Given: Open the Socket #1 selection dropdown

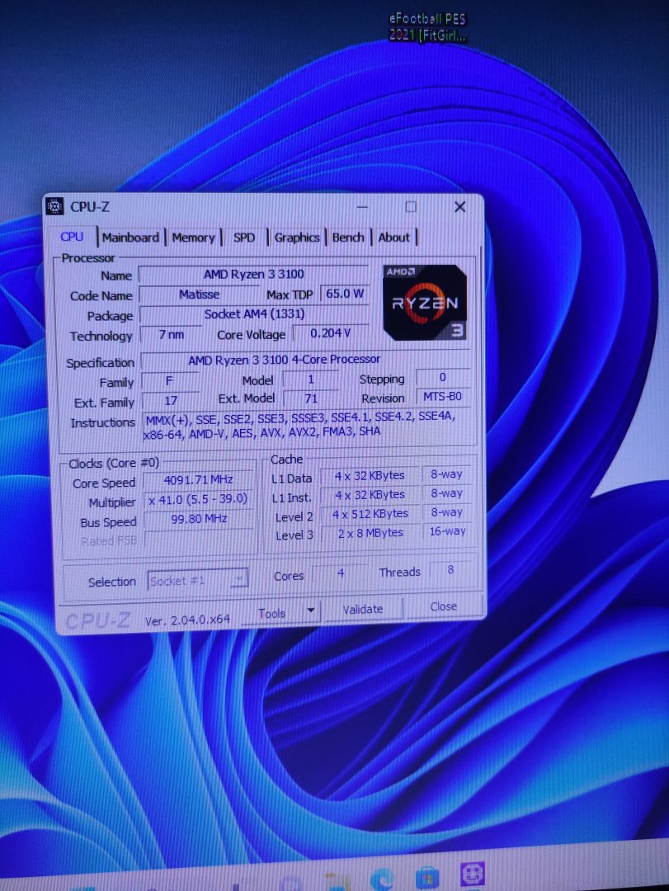Looking at the screenshot, I should [x=197, y=580].
